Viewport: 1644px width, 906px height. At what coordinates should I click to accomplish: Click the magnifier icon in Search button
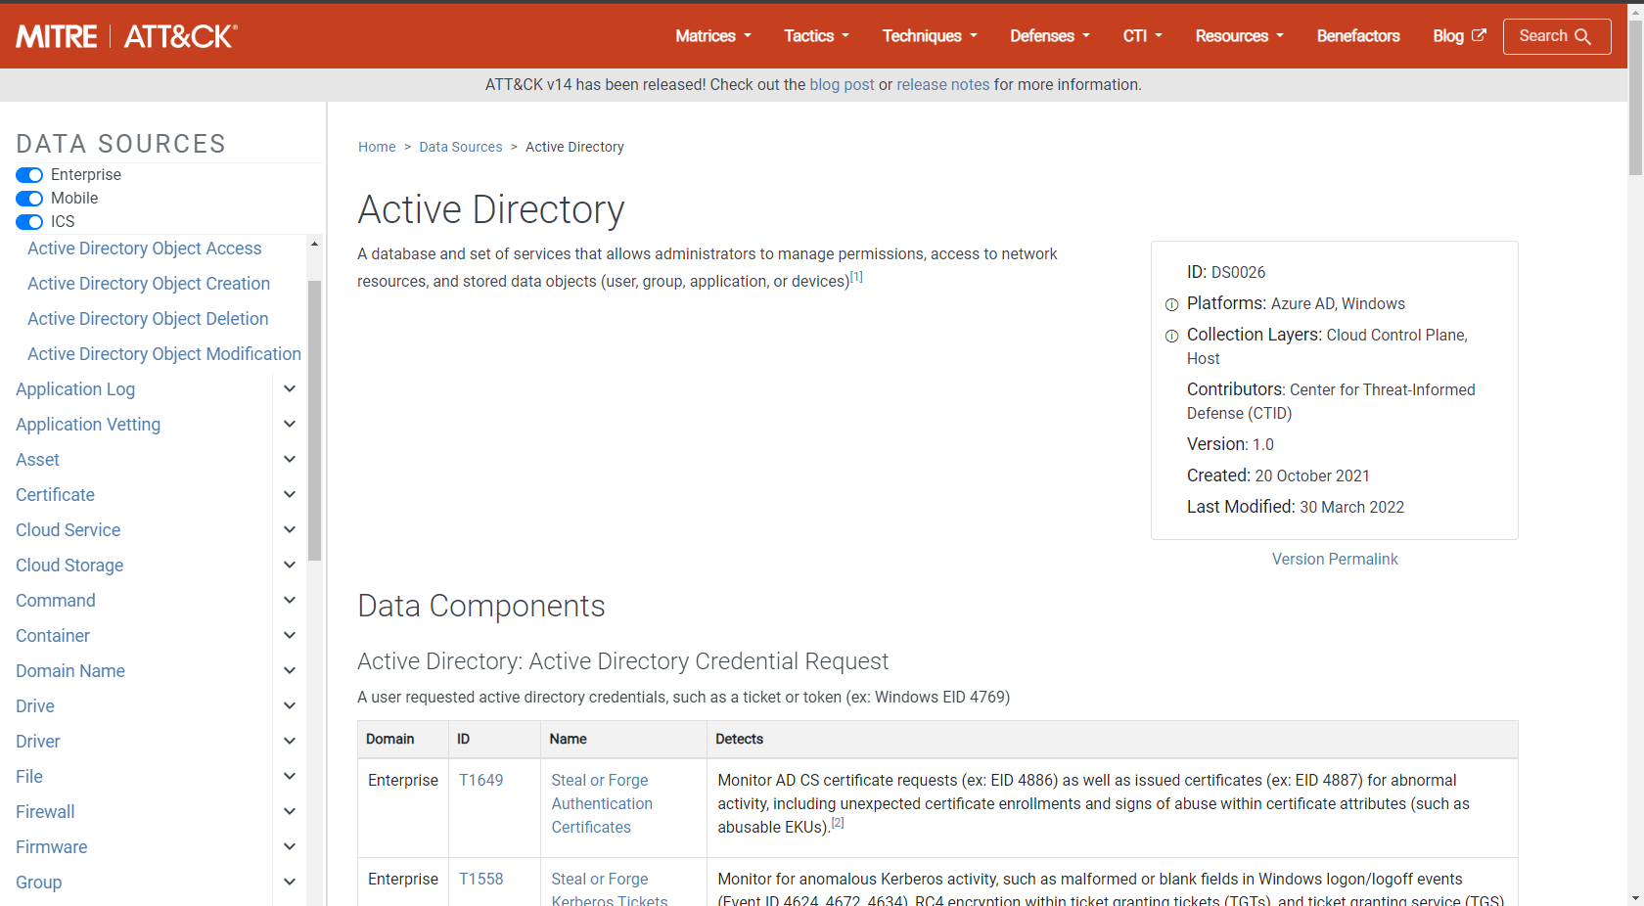[1582, 36]
